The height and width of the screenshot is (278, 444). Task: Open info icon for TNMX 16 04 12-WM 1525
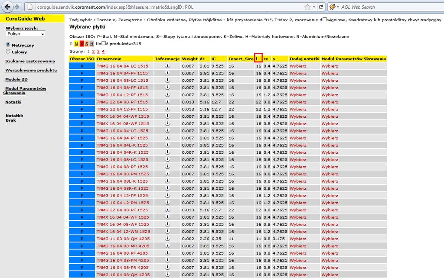(167, 231)
